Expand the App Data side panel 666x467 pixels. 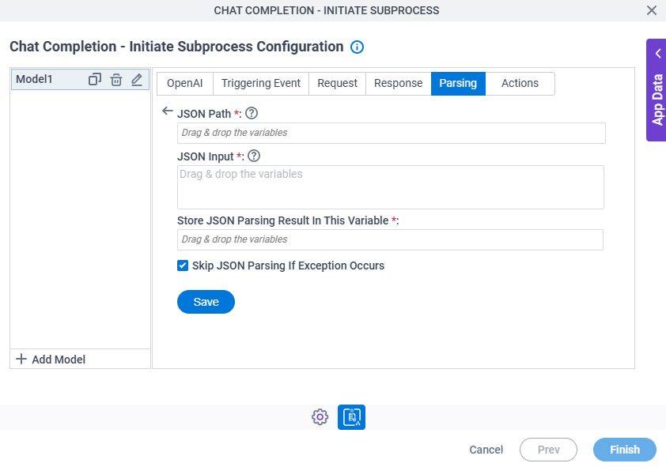pos(657,90)
